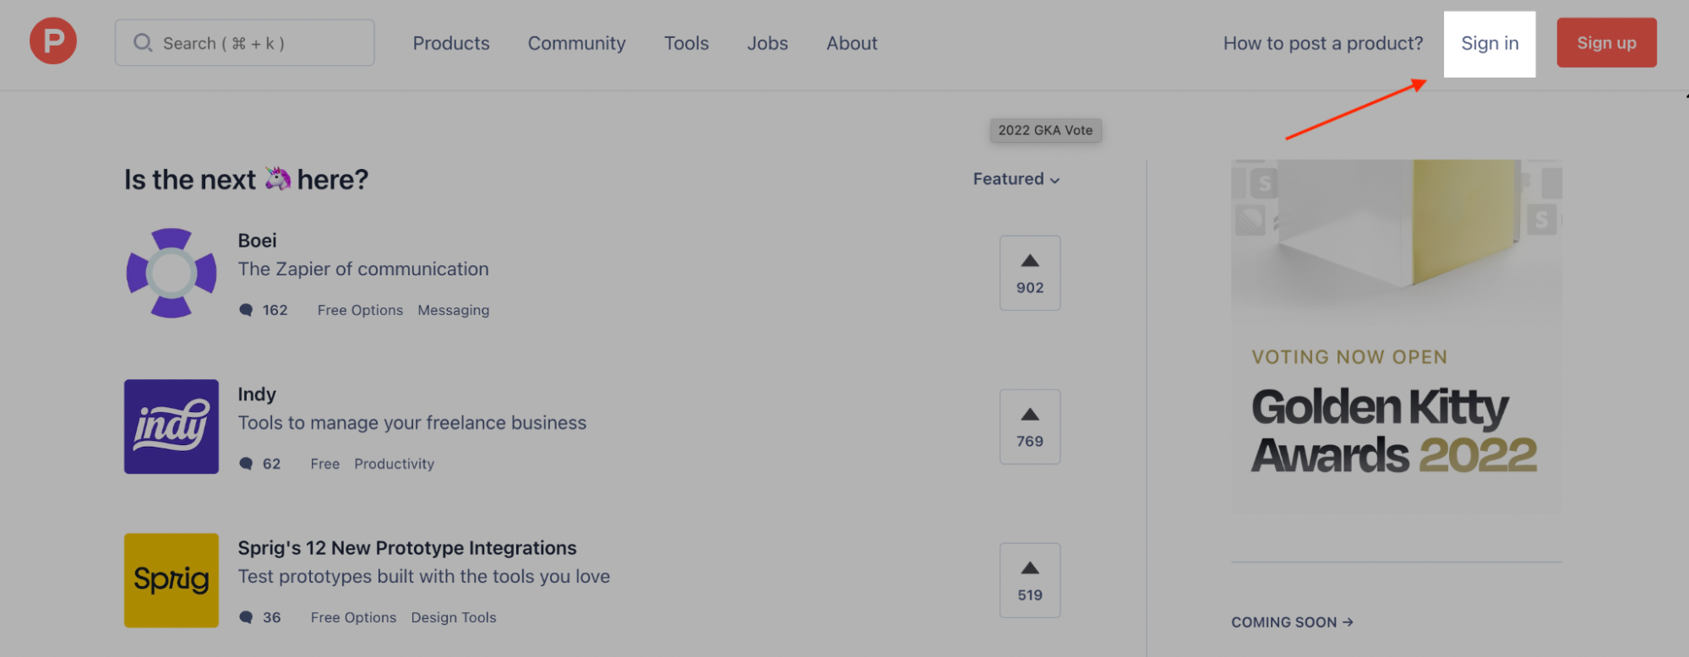Image resolution: width=1689 pixels, height=657 pixels.
Task: Click the 2022 GKA Vote badge
Action: (x=1045, y=130)
